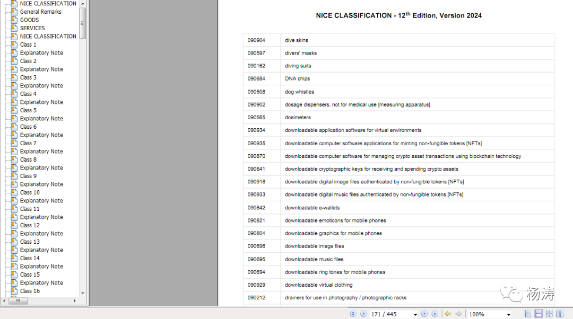
Task: Open Explanatory Note below Class 9
Action: (41, 184)
